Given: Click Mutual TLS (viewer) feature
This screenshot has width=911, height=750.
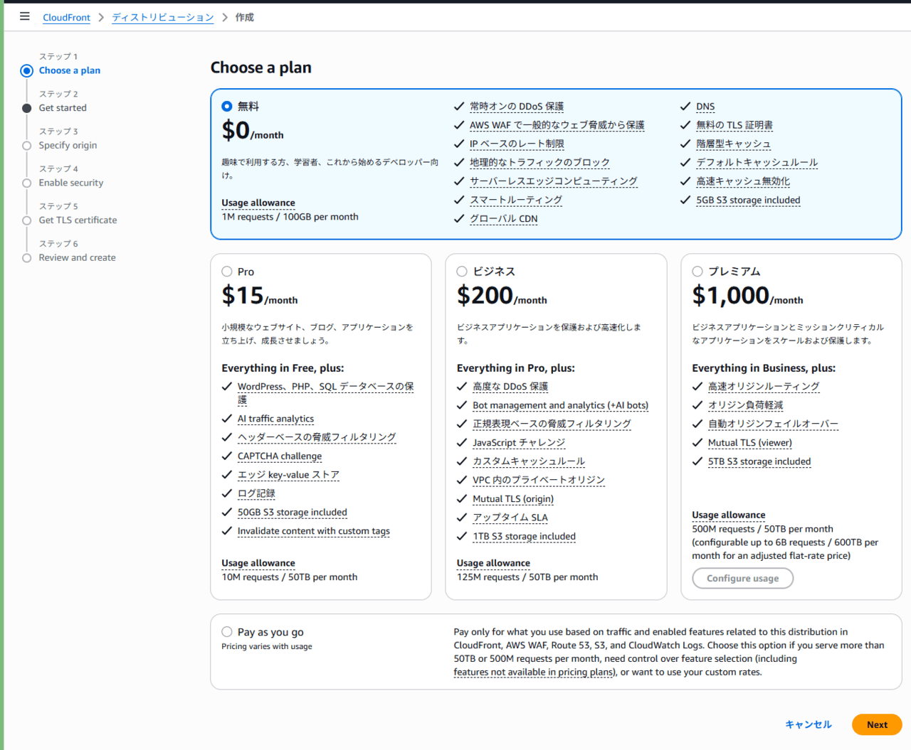Looking at the screenshot, I should tap(750, 443).
